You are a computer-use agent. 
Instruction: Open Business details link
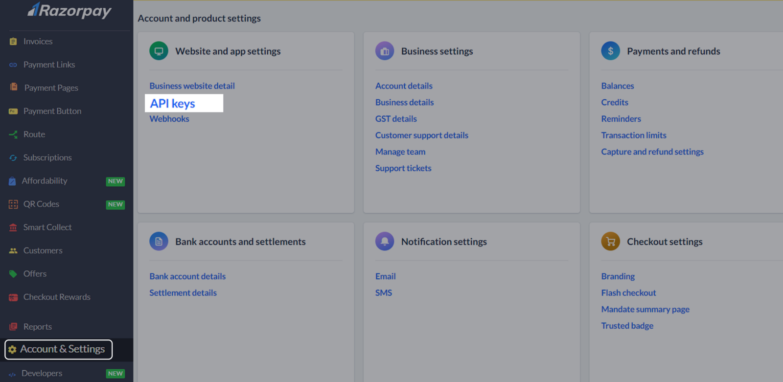click(404, 102)
